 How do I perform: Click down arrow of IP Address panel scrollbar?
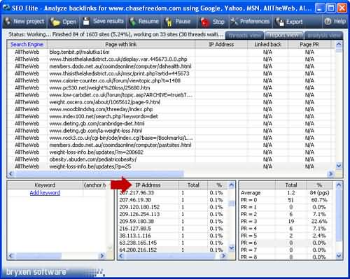click(x=232, y=248)
